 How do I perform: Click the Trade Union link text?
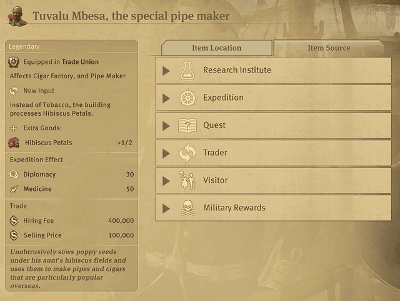pyautogui.click(x=80, y=62)
